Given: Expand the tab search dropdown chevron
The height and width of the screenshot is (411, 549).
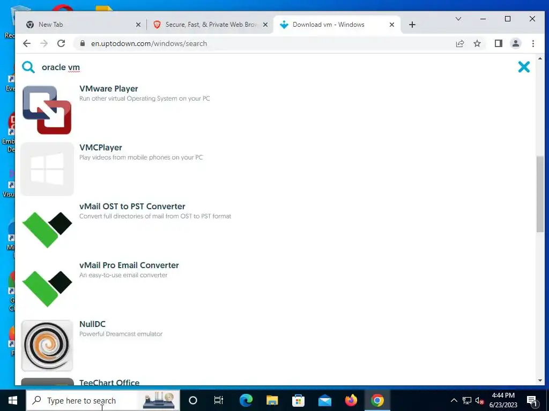Looking at the screenshot, I should pyautogui.click(x=458, y=19).
